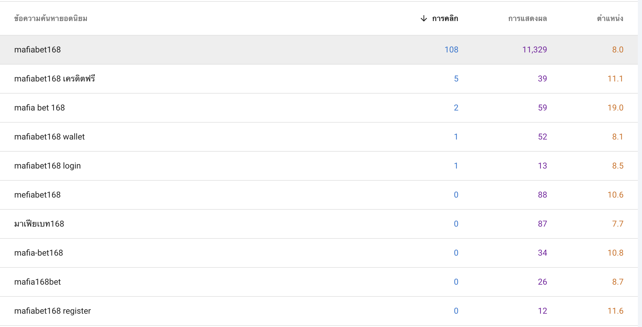Click the sort arrow beside การคลิก
642x327 pixels.
(424, 18)
